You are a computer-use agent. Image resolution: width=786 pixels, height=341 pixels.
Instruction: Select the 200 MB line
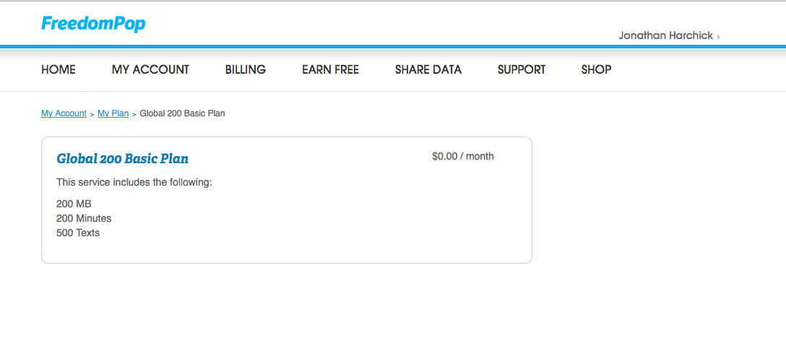click(x=74, y=204)
